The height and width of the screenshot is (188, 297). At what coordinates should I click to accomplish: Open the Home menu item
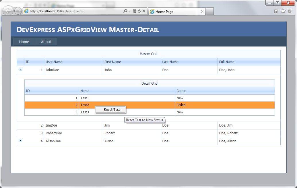tap(24, 42)
